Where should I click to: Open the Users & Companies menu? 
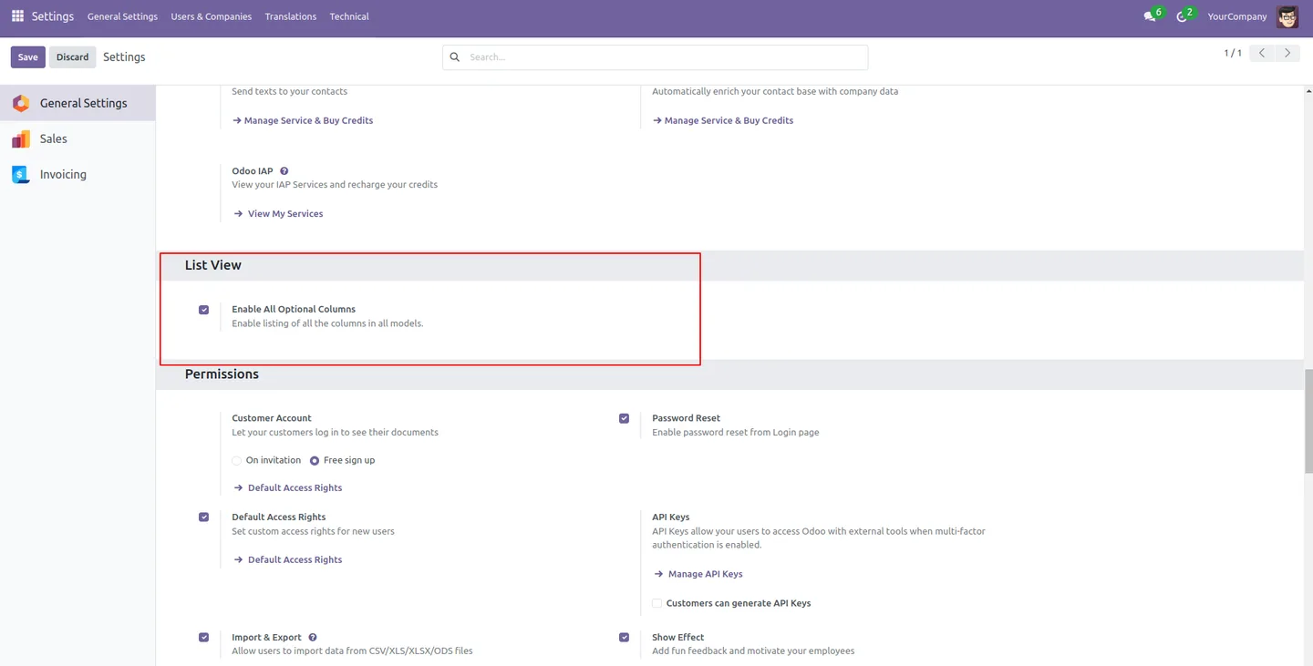click(211, 16)
